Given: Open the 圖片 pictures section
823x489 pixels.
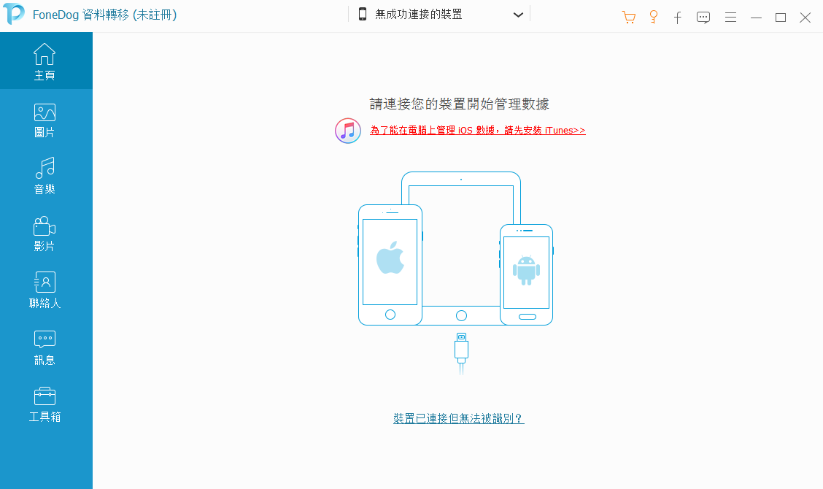Looking at the screenshot, I should click(45, 120).
